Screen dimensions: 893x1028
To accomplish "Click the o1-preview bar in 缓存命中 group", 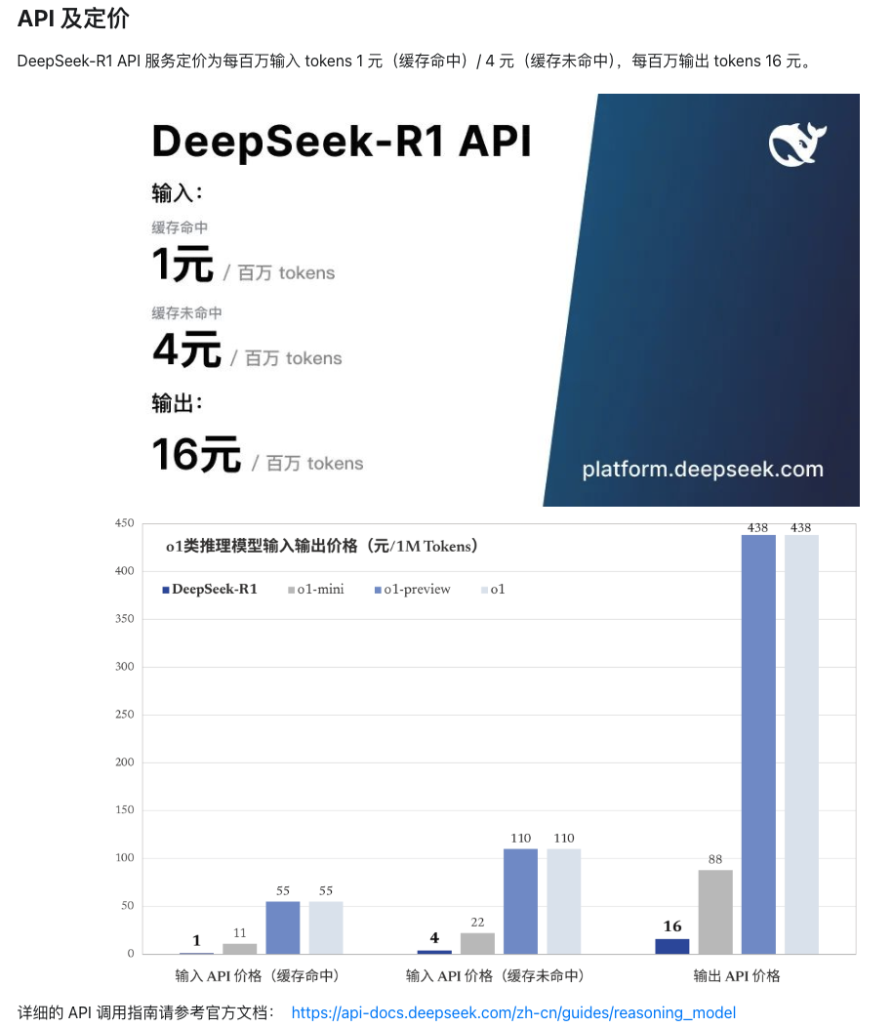I will [x=283, y=927].
